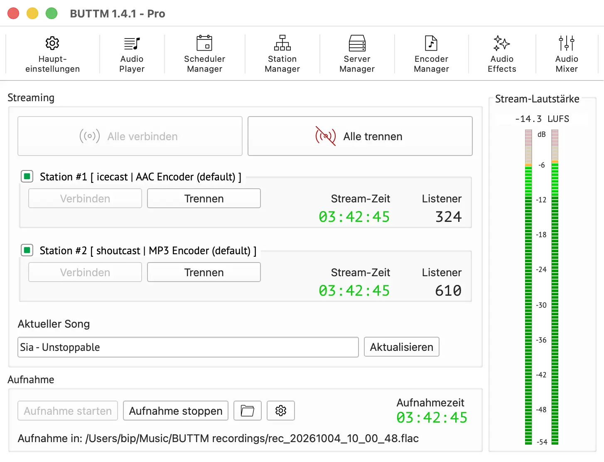Open Haupteinstellungen gear icon

click(52, 43)
